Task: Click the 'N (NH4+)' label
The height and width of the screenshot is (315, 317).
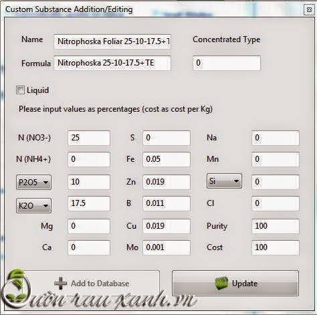Action: (x=33, y=159)
